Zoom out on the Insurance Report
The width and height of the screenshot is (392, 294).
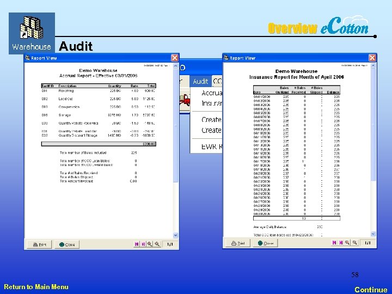click(x=355, y=242)
